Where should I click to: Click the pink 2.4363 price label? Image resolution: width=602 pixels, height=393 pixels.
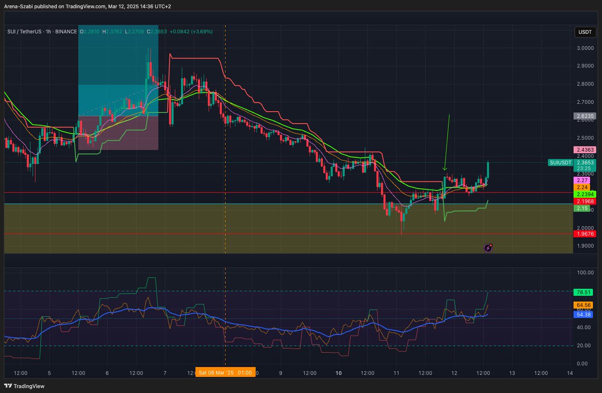point(585,150)
